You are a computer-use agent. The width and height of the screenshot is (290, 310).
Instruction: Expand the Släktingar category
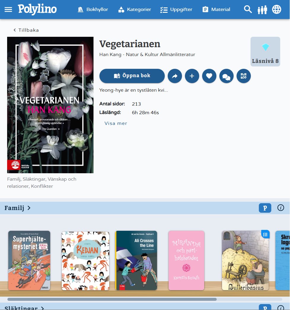pyautogui.click(x=24, y=308)
